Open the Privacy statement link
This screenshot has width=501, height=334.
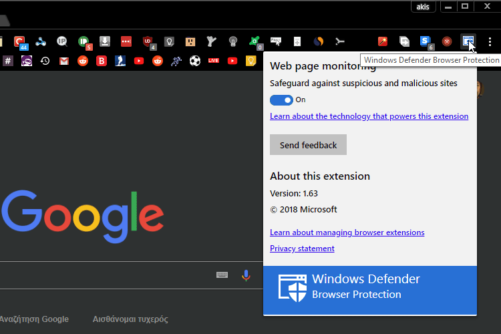click(x=302, y=248)
